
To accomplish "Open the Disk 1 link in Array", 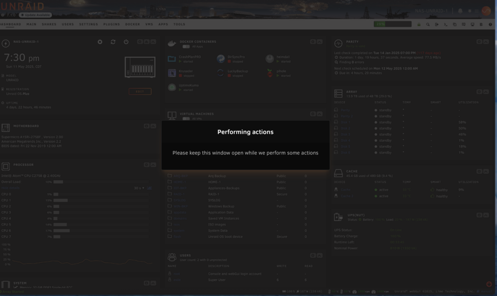I will tap(345, 122).
